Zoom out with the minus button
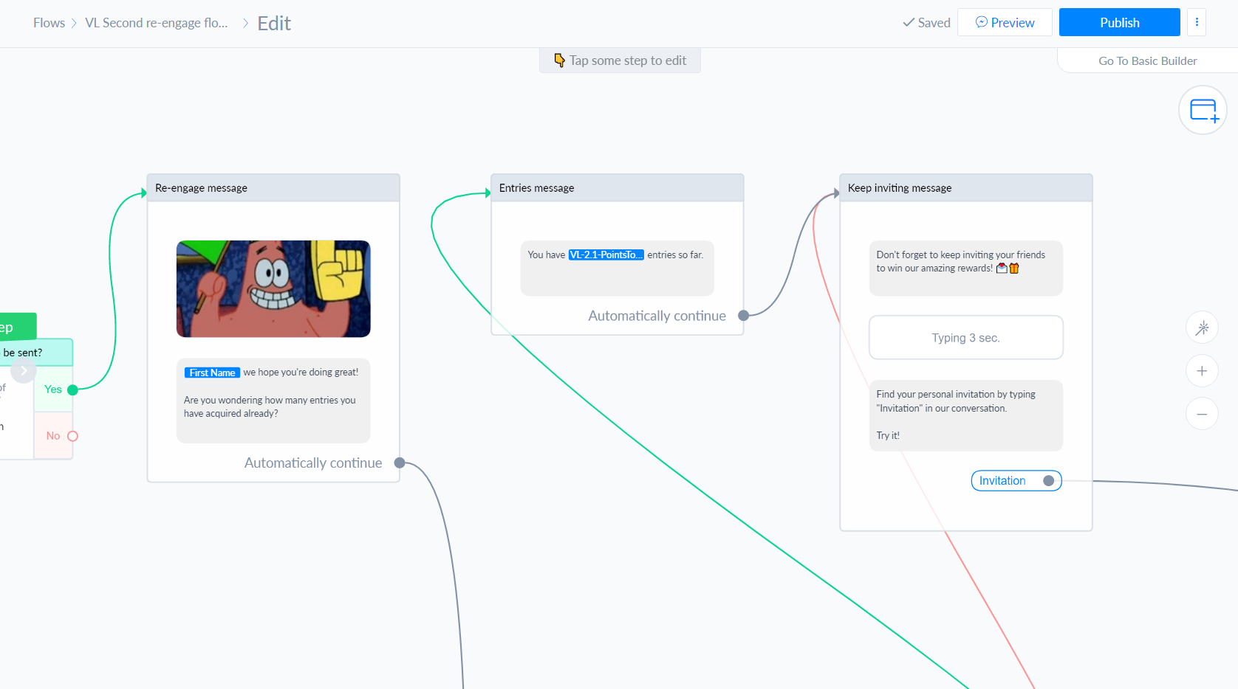The width and height of the screenshot is (1238, 689). coord(1202,414)
